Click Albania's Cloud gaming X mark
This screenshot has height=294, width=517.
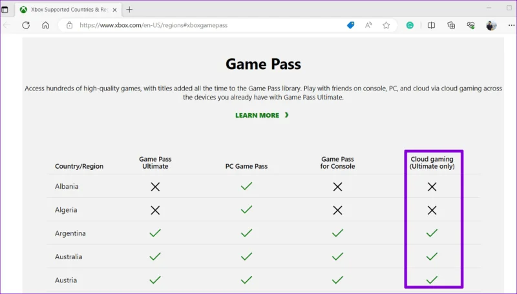pyautogui.click(x=432, y=187)
